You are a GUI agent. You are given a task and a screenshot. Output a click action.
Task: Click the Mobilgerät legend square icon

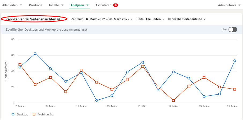(34, 114)
